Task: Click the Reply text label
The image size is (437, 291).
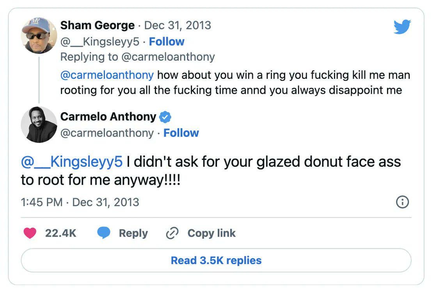Action: coord(133,233)
